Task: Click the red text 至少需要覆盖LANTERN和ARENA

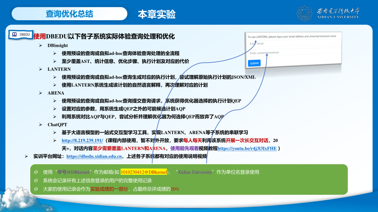Action: pos(129,148)
